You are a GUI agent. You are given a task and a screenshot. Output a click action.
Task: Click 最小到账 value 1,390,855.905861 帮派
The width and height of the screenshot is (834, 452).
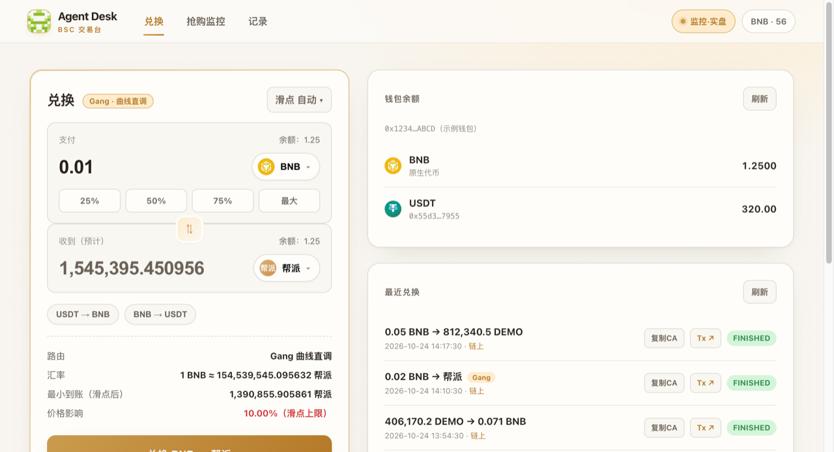click(x=281, y=394)
